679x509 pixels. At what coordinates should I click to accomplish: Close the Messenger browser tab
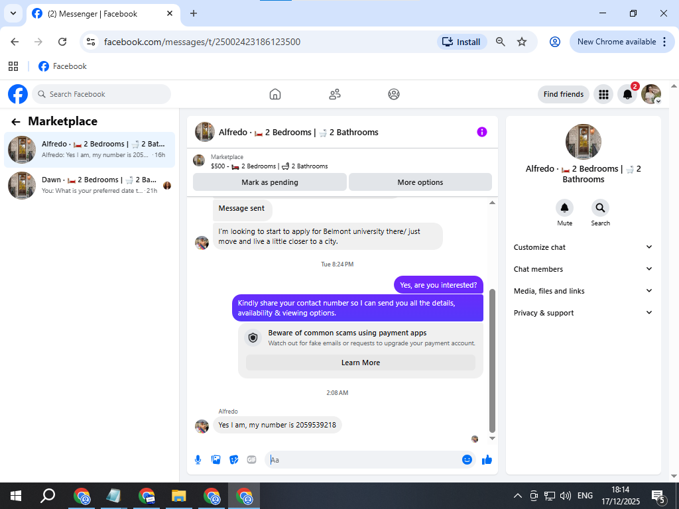click(x=170, y=13)
